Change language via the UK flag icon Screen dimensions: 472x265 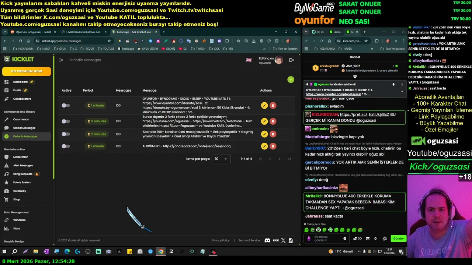coord(249,60)
